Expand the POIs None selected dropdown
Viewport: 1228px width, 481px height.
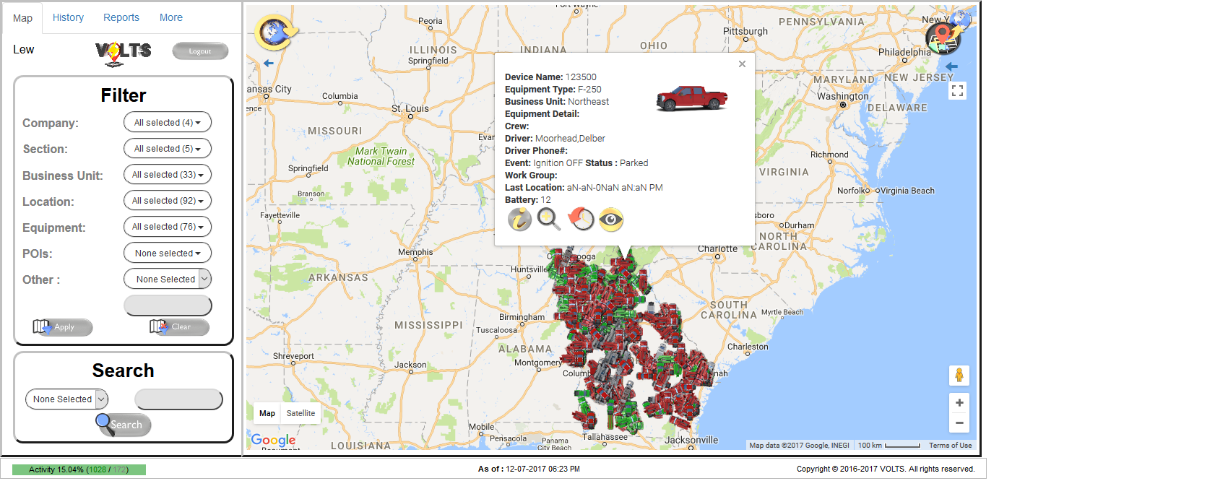(x=168, y=253)
